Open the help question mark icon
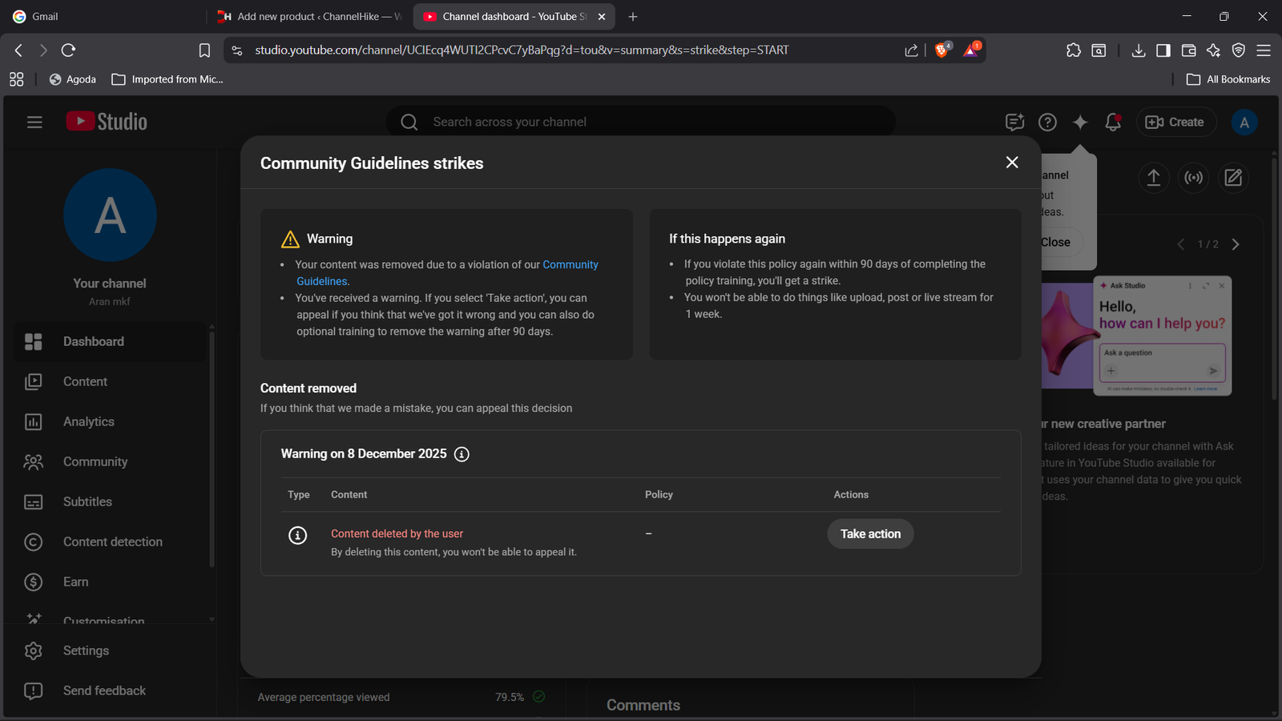This screenshot has width=1282, height=721. (x=1047, y=122)
